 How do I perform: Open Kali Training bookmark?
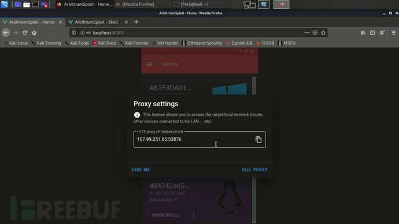46,43
